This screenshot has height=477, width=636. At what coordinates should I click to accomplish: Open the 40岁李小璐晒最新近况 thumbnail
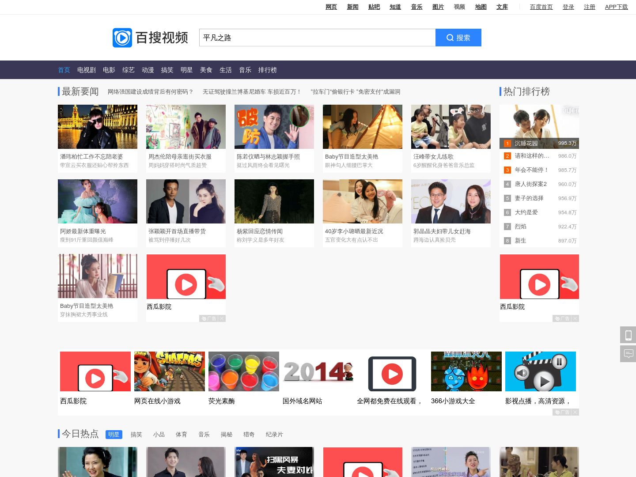click(x=363, y=201)
